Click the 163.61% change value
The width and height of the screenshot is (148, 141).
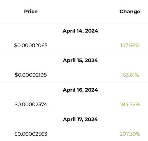click(x=130, y=75)
